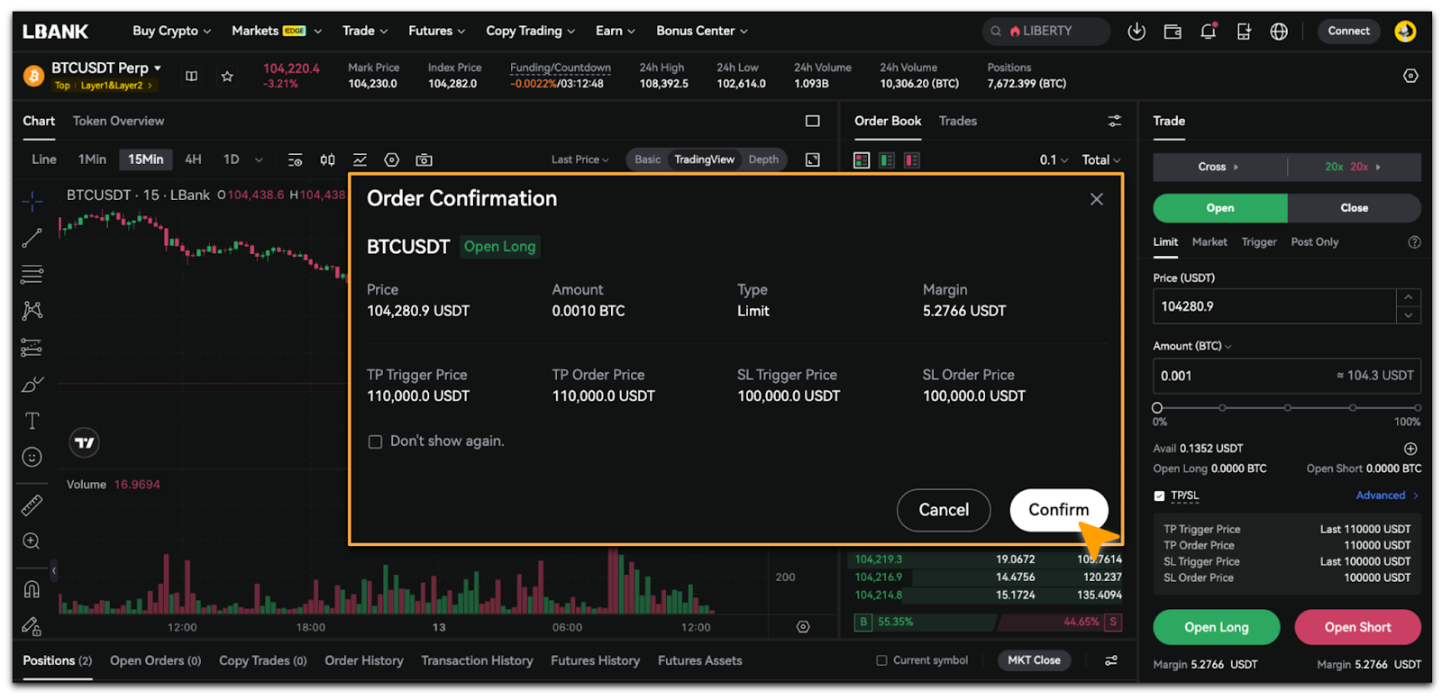
Task: Cancel the order confirmation
Action: pos(943,510)
